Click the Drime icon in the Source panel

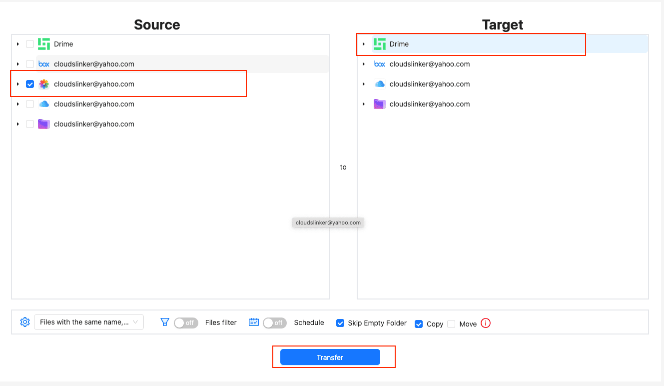point(43,44)
